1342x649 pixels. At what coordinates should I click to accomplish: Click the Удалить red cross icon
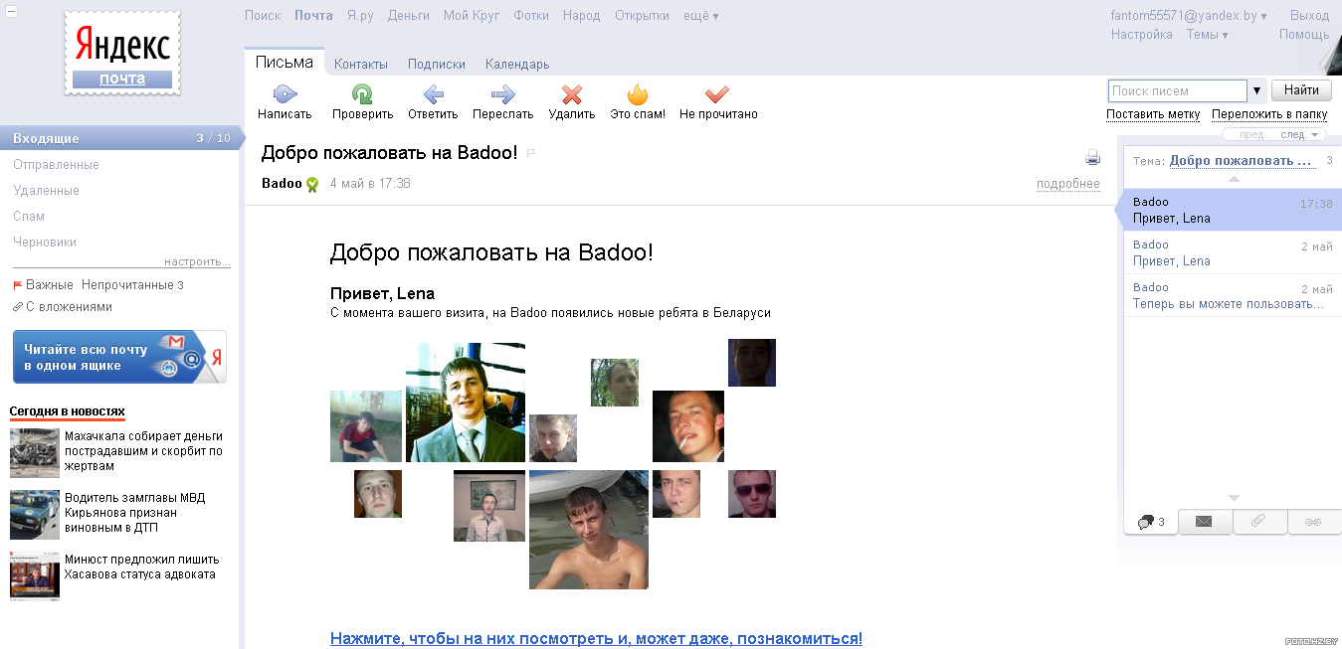[571, 94]
